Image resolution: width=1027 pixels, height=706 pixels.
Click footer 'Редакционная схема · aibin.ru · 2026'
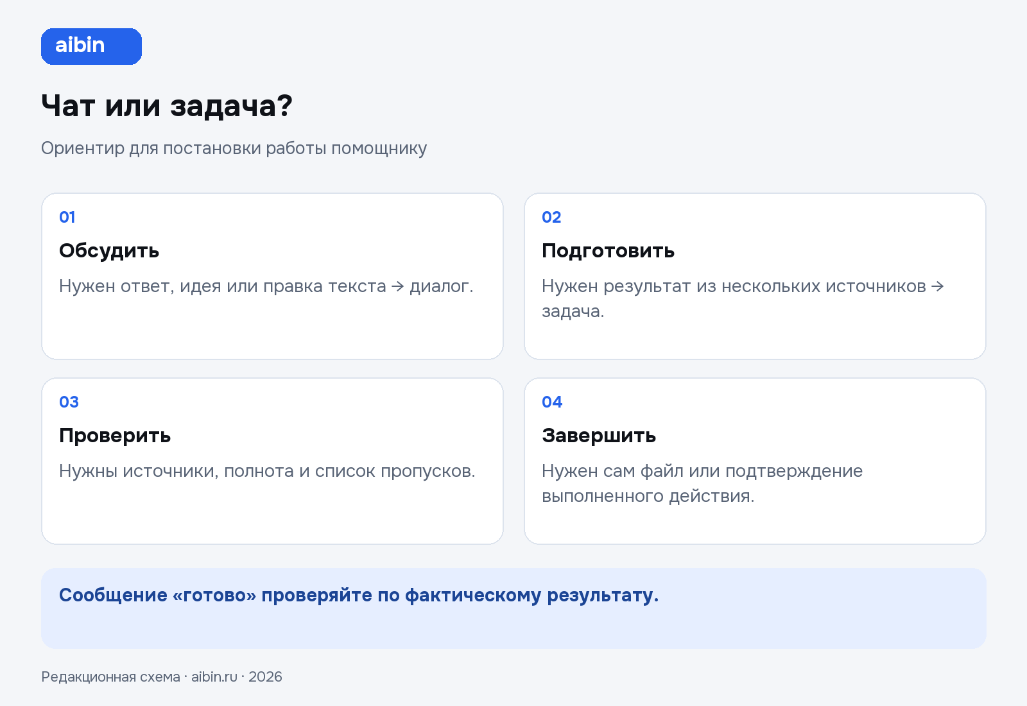[162, 677]
